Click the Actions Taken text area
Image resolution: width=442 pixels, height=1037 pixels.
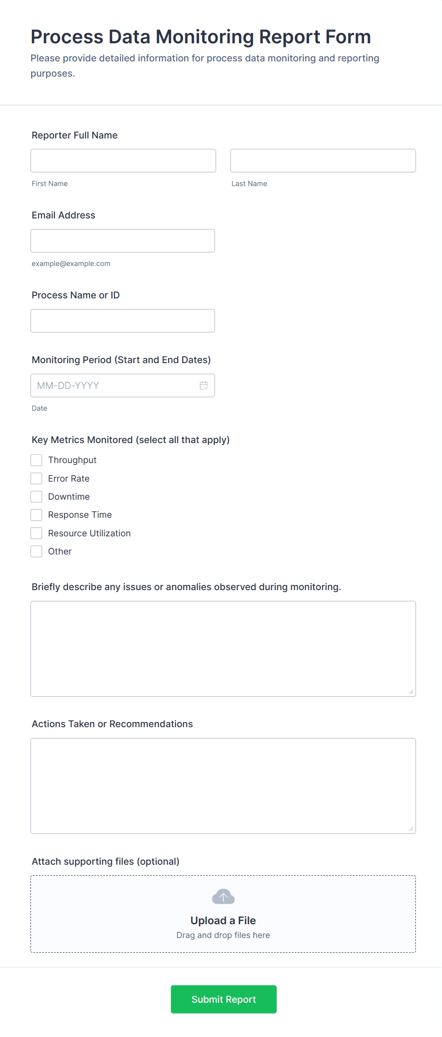[223, 785]
